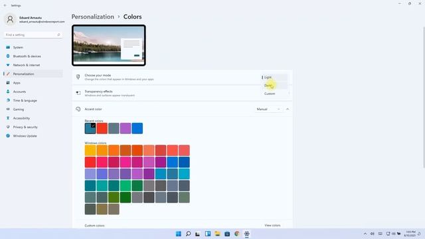Pick the purple swatch under Recent colors
This screenshot has height=239, width=425.
(x=126, y=128)
